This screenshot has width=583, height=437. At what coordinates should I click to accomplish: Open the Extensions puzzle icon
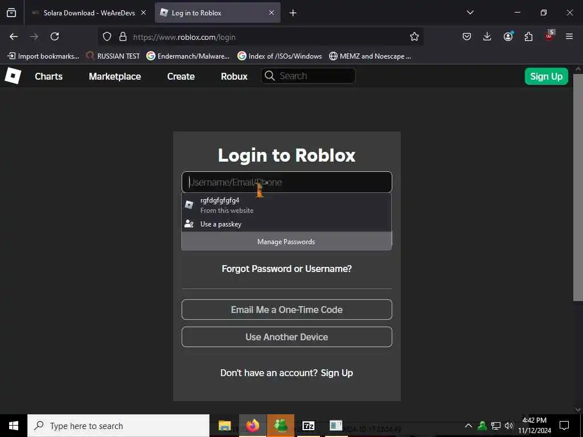pos(528,36)
